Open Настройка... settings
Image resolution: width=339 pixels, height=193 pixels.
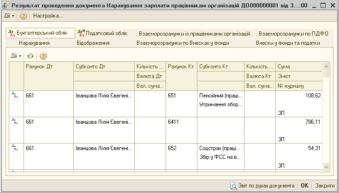click(48, 16)
